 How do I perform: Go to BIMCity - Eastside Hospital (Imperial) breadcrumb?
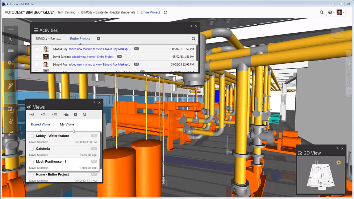(108, 12)
